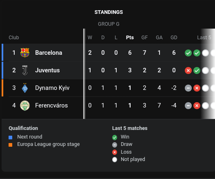Click Ferencváros' red loss result icon
The image size is (215, 179).
point(197,105)
